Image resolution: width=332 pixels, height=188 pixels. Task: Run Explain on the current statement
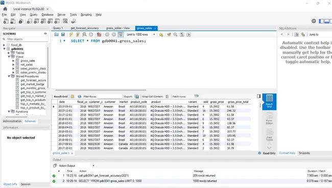pos(84,35)
